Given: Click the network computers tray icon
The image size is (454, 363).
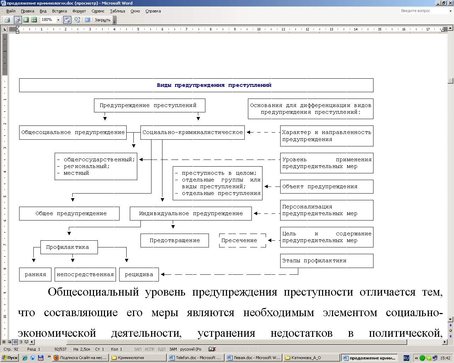Looking at the screenshot, I should (x=434, y=358).
